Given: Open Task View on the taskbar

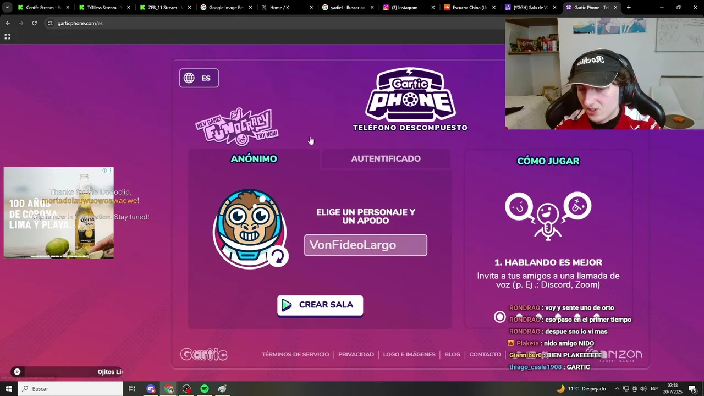Looking at the screenshot, I should point(132,389).
